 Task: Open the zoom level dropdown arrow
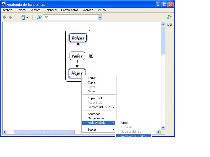click(x=100, y=17)
